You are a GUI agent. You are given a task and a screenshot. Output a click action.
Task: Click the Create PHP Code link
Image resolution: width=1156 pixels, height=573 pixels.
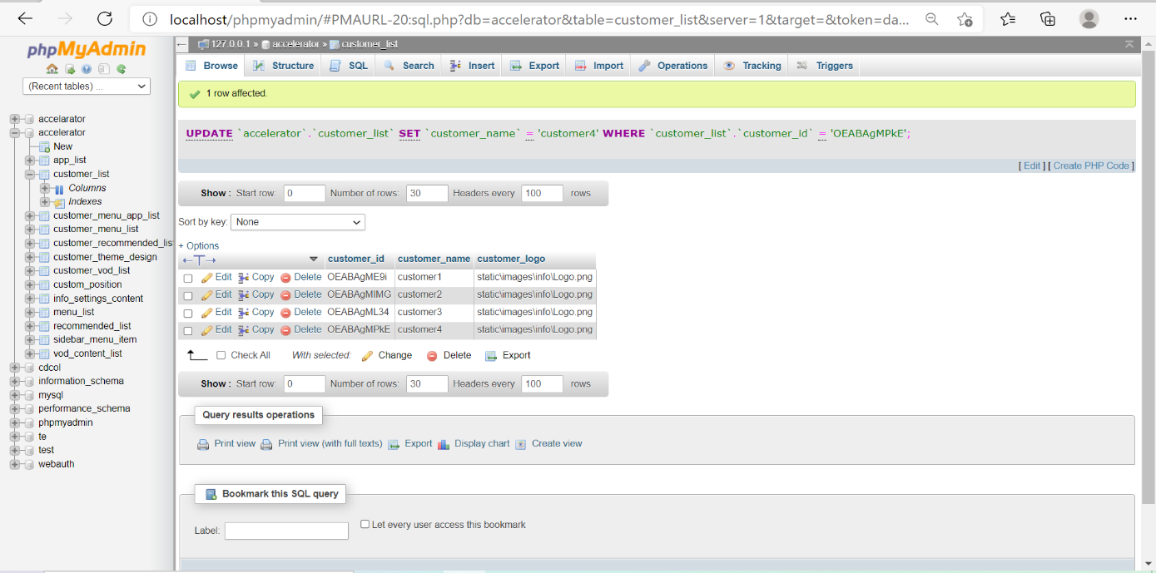click(1091, 165)
